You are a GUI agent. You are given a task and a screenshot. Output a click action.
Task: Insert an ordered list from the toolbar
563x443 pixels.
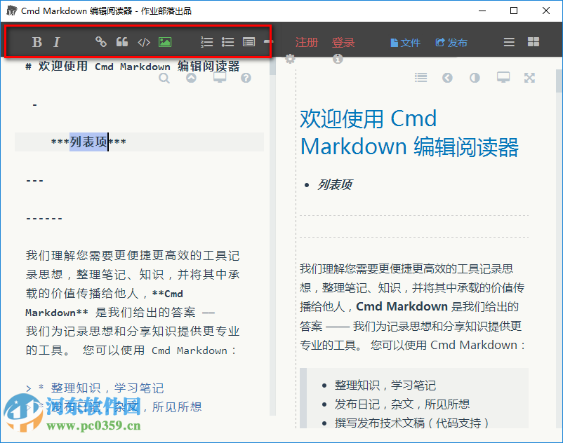pyautogui.click(x=206, y=41)
